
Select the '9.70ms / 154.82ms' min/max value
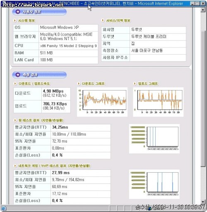(x=68, y=180)
